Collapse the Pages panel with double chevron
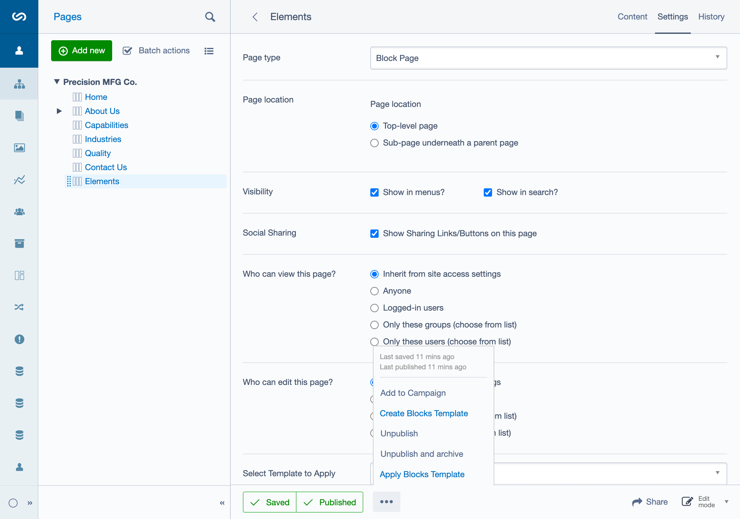740x519 pixels. point(222,503)
